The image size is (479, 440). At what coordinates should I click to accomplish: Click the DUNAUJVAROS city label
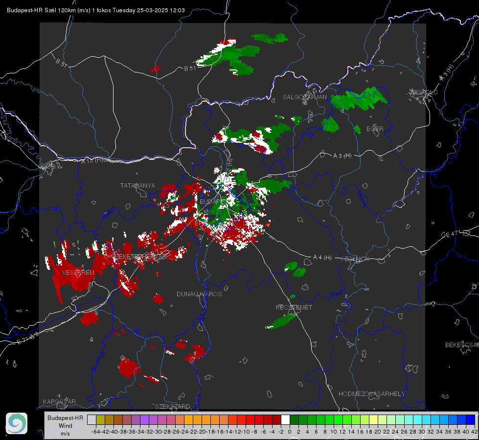point(199,294)
